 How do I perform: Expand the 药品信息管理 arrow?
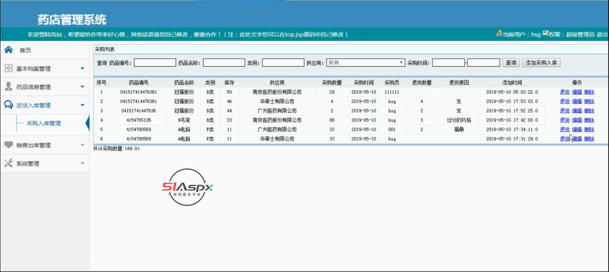(x=82, y=87)
